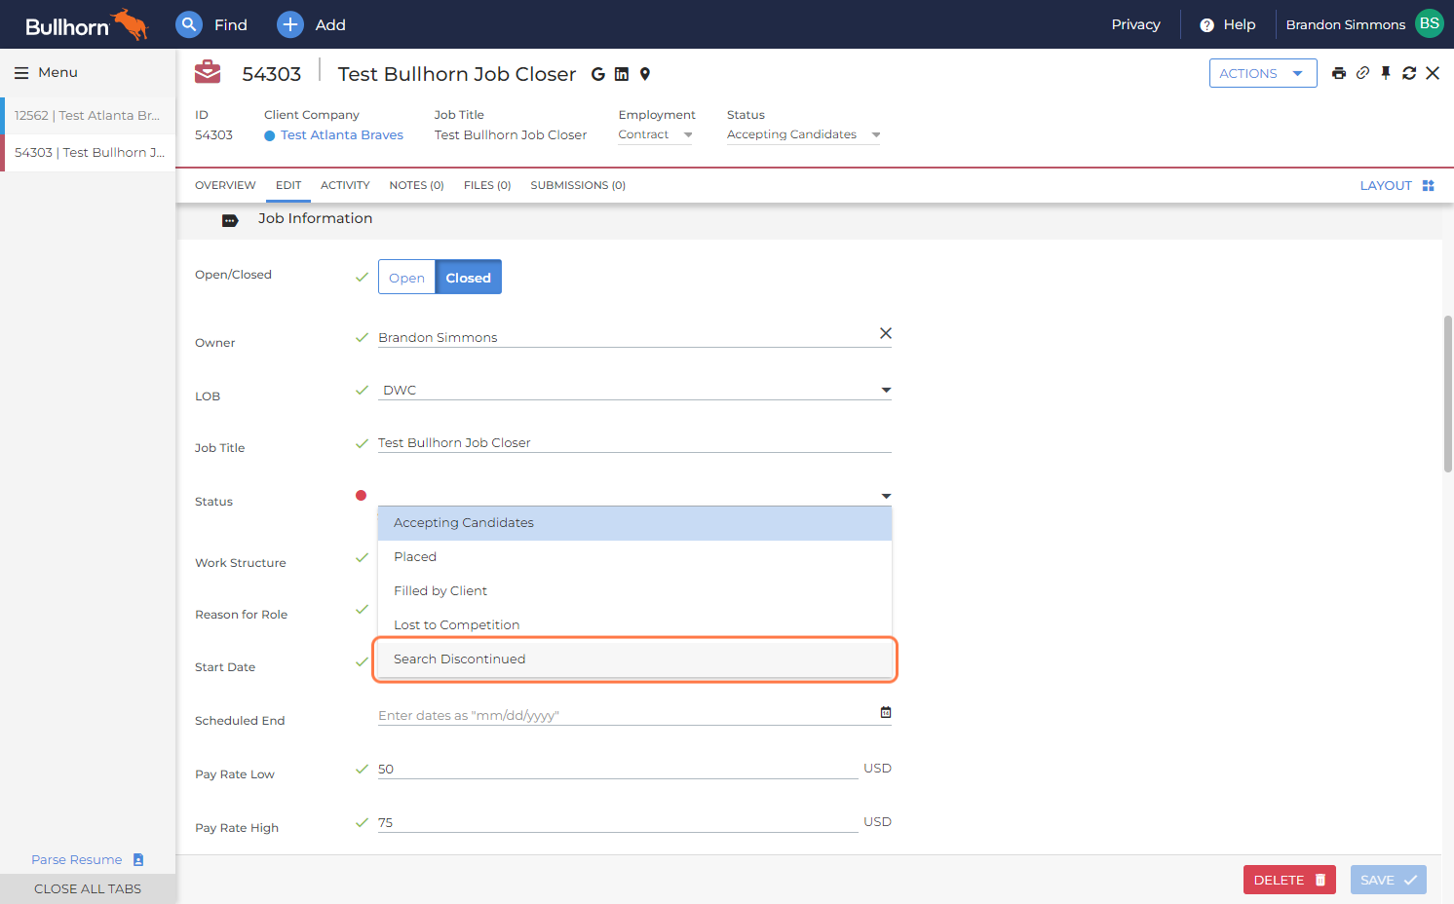Click the map location pin icon
Screen dimensions: 1454x904
[645, 74]
